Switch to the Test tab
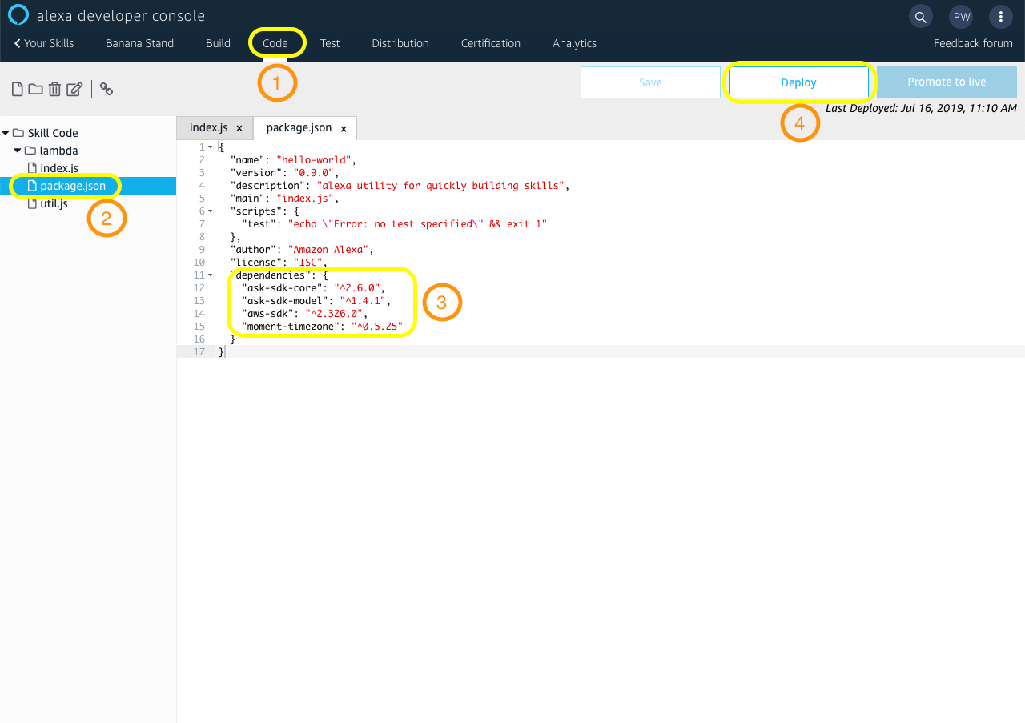Viewport: 1025px width, 723px height. click(329, 43)
